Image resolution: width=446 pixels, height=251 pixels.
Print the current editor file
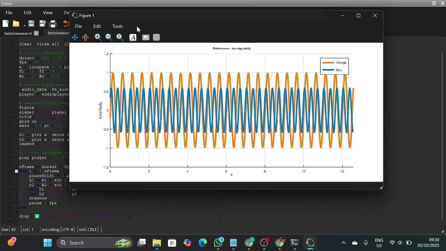(53, 24)
